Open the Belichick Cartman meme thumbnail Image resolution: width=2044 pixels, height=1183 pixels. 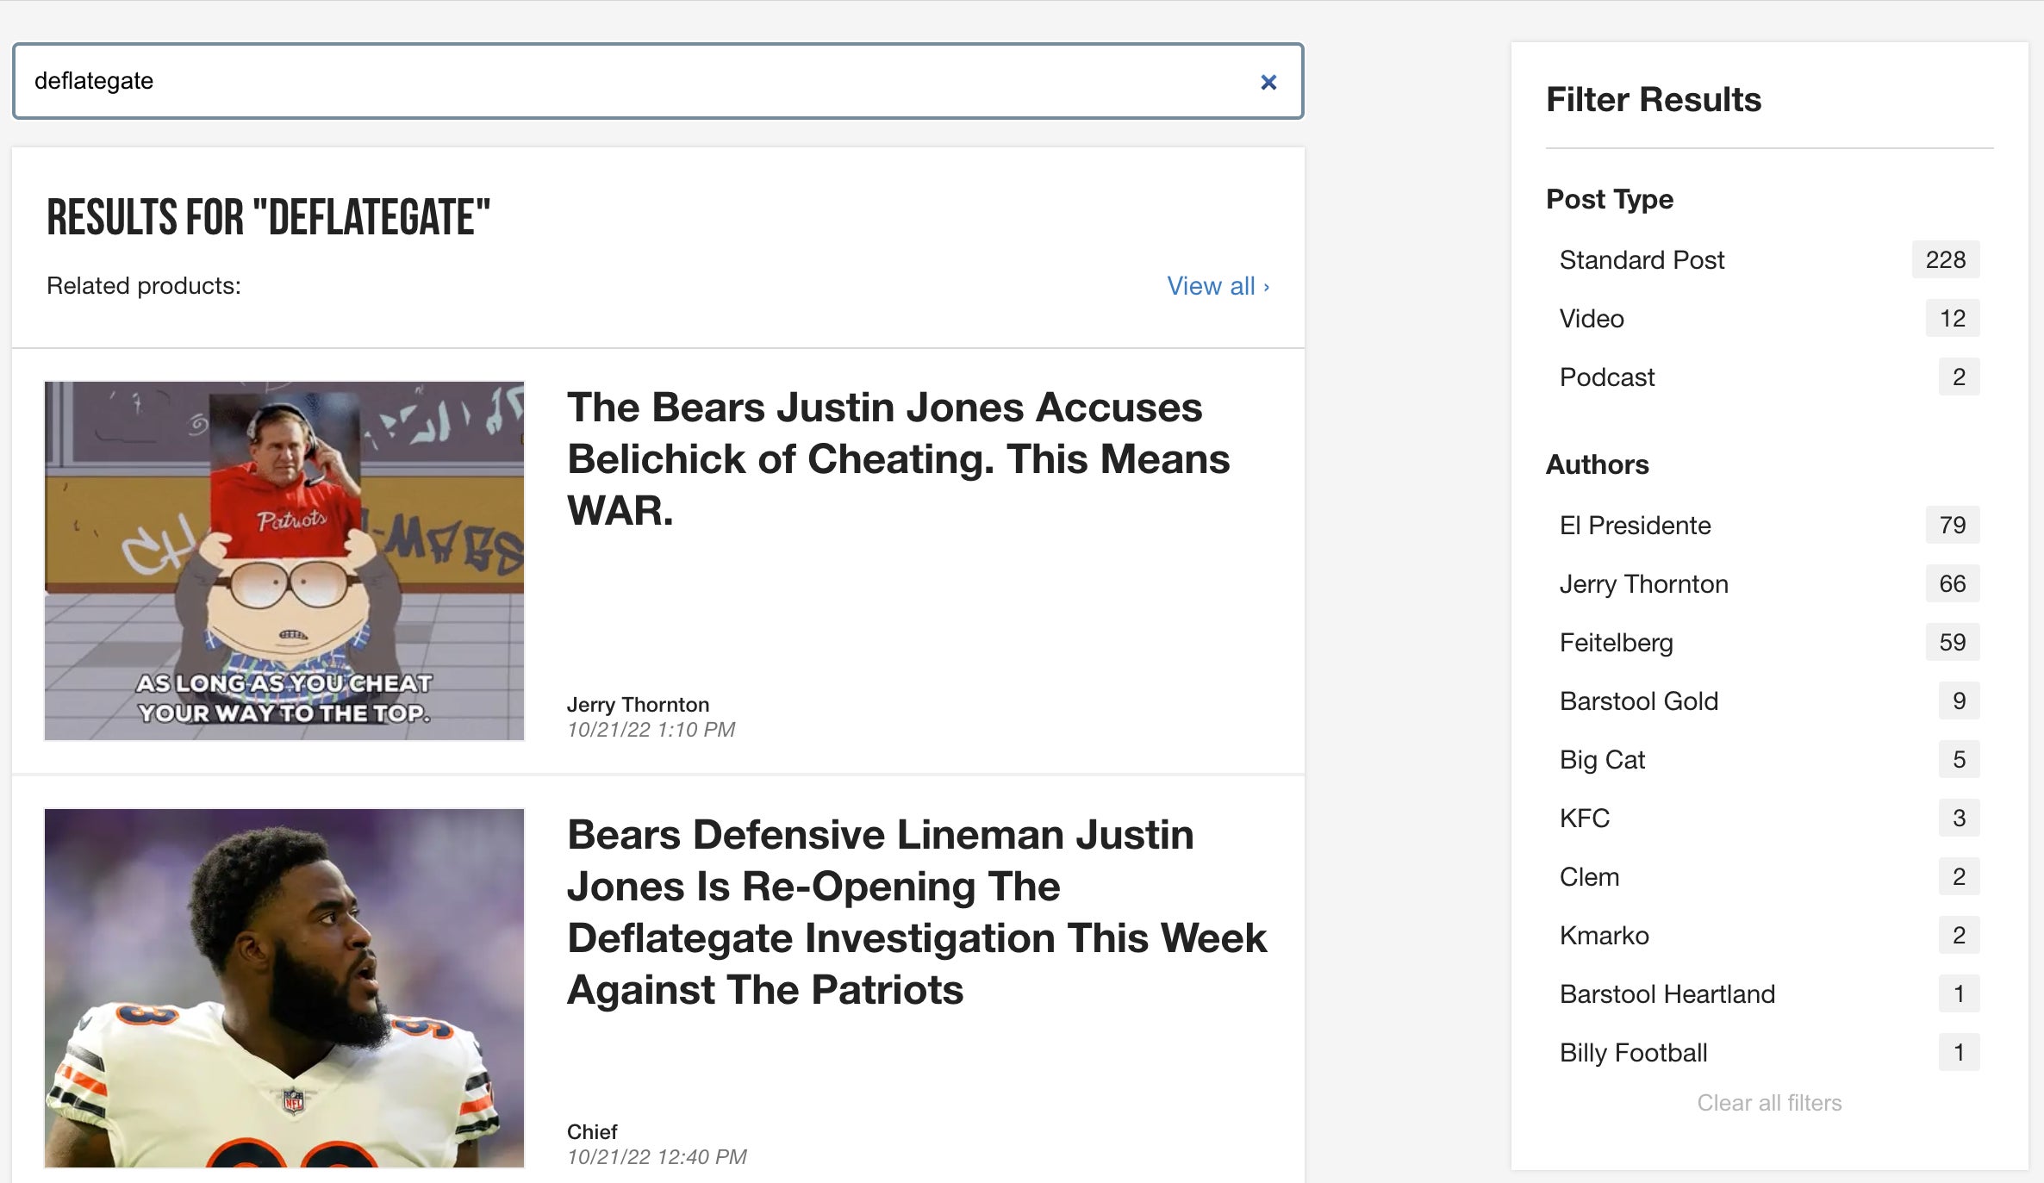point(284,560)
